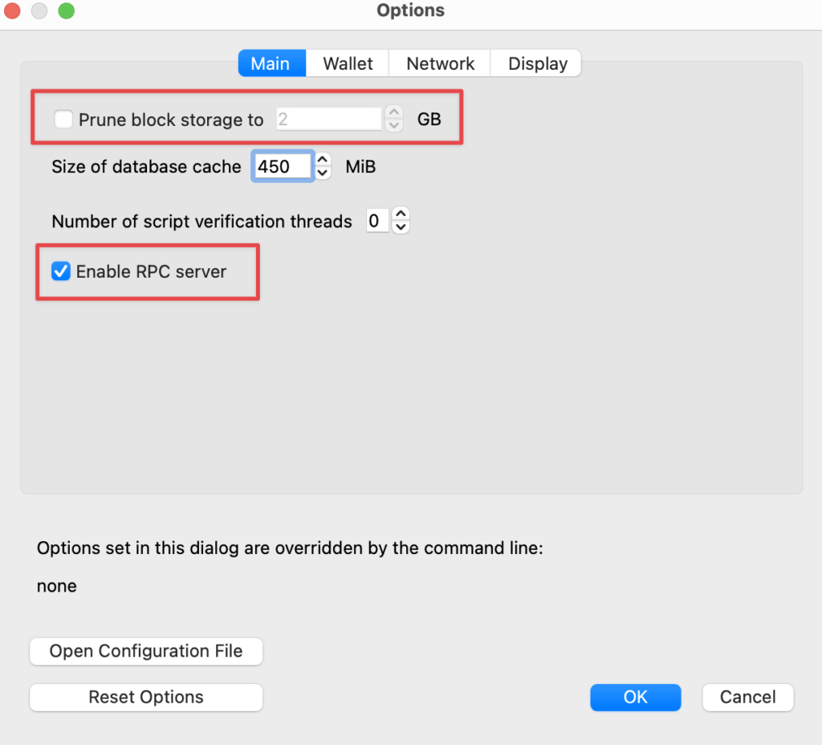
Task: Enable the Prune block storage checkbox
Action: point(63,120)
